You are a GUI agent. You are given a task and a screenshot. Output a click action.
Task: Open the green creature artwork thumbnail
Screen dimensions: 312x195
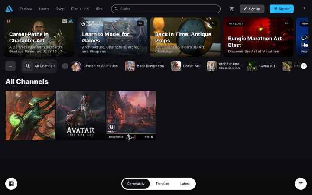point(30,115)
